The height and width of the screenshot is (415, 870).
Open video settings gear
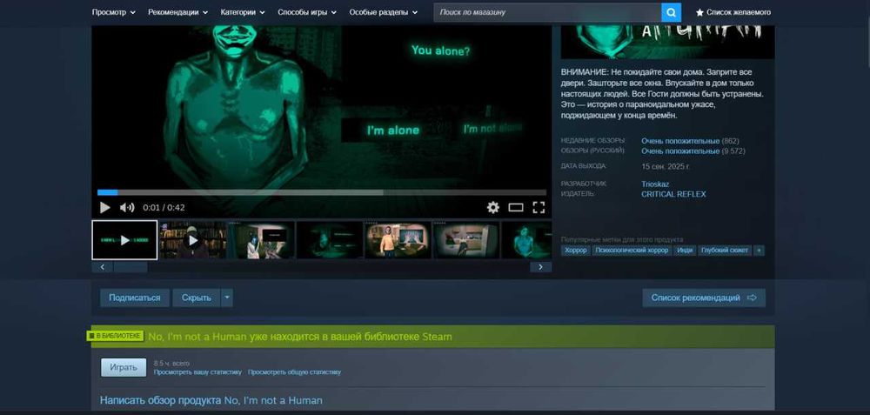tap(492, 207)
